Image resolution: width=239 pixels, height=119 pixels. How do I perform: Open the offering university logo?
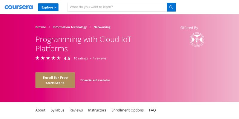(197, 40)
